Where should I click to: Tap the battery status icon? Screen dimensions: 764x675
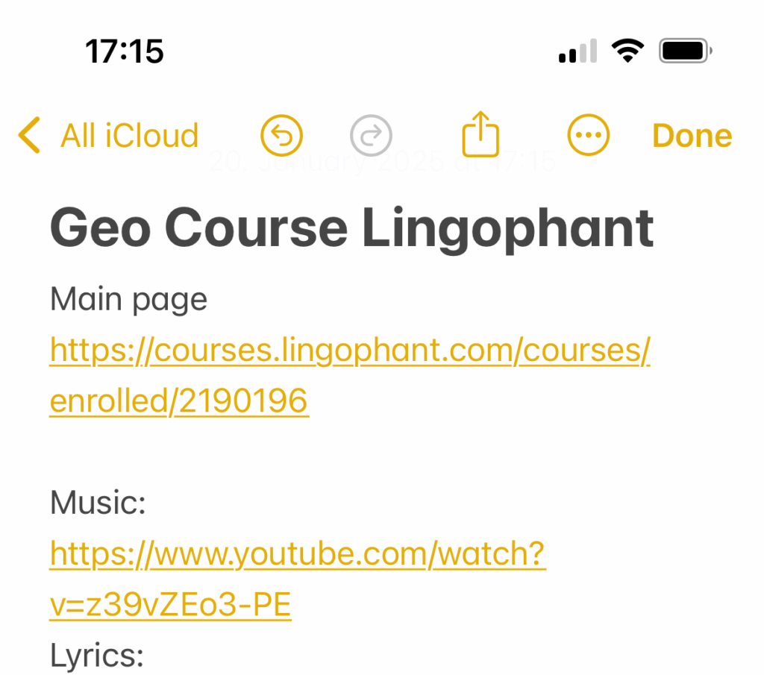coord(685,51)
